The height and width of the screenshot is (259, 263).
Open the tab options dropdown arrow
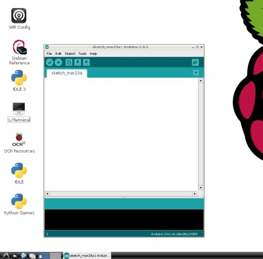[196, 72]
